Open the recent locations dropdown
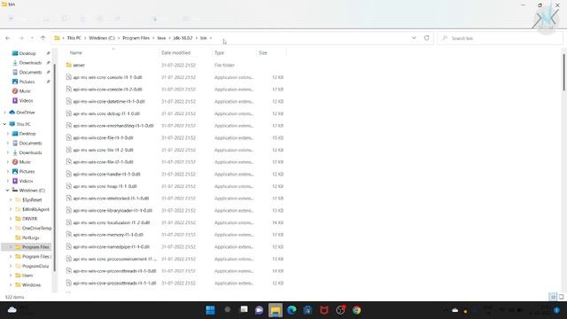567x319 pixels. click(32, 38)
